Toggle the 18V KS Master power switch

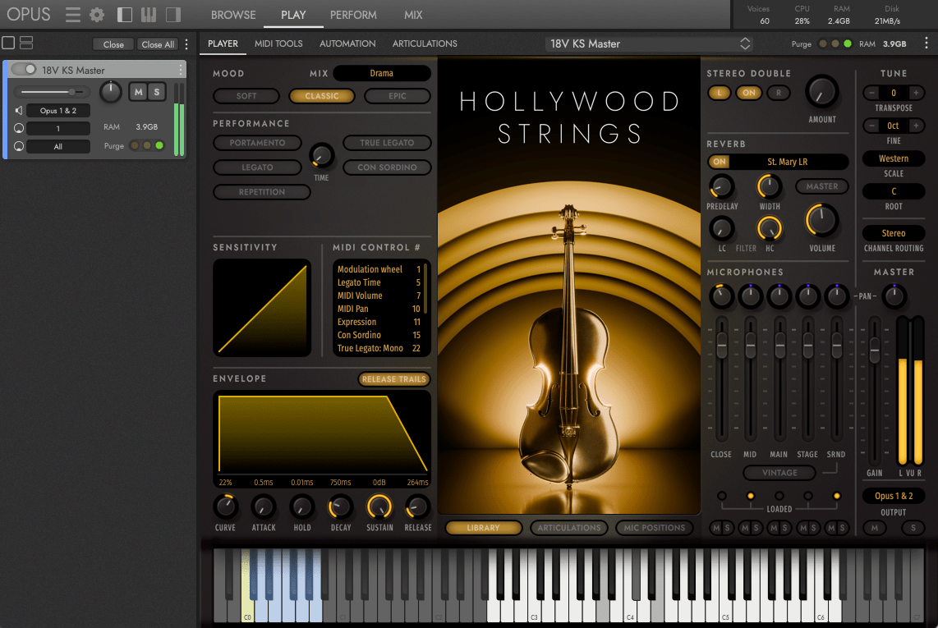[x=24, y=70]
